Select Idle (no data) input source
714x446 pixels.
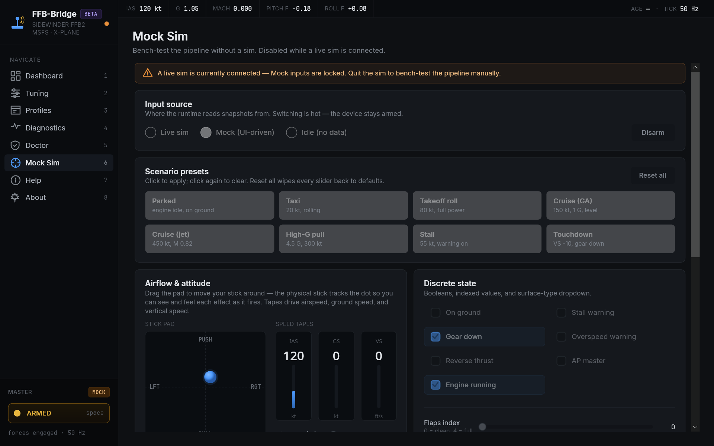pos(292,133)
